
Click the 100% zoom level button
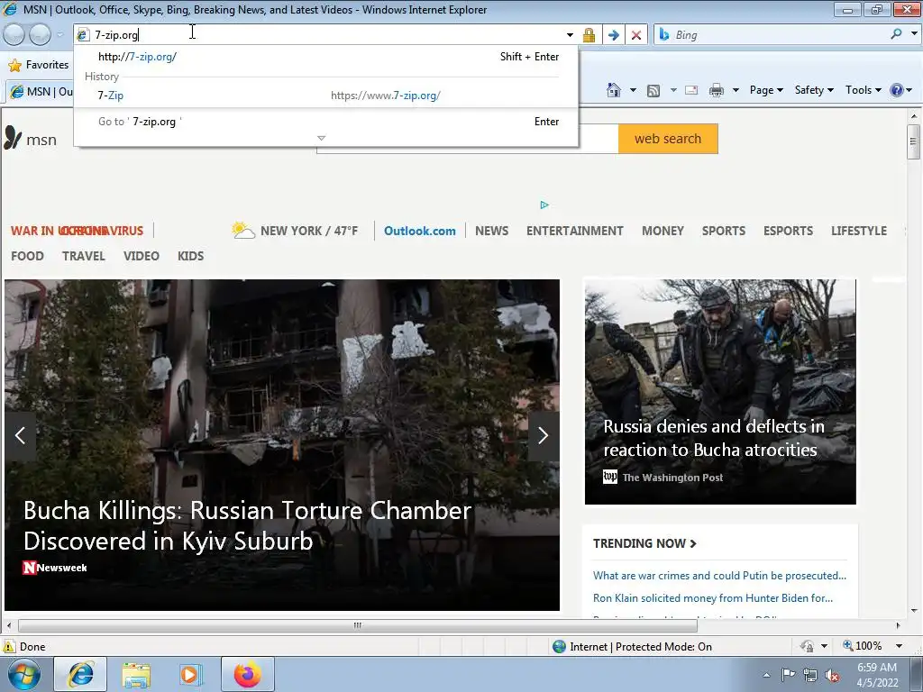pyautogui.click(x=863, y=646)
